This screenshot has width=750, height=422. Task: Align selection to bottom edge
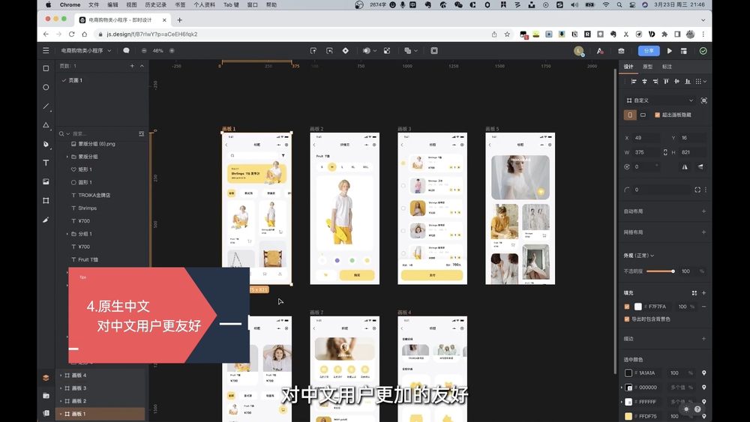coord(687,81)
